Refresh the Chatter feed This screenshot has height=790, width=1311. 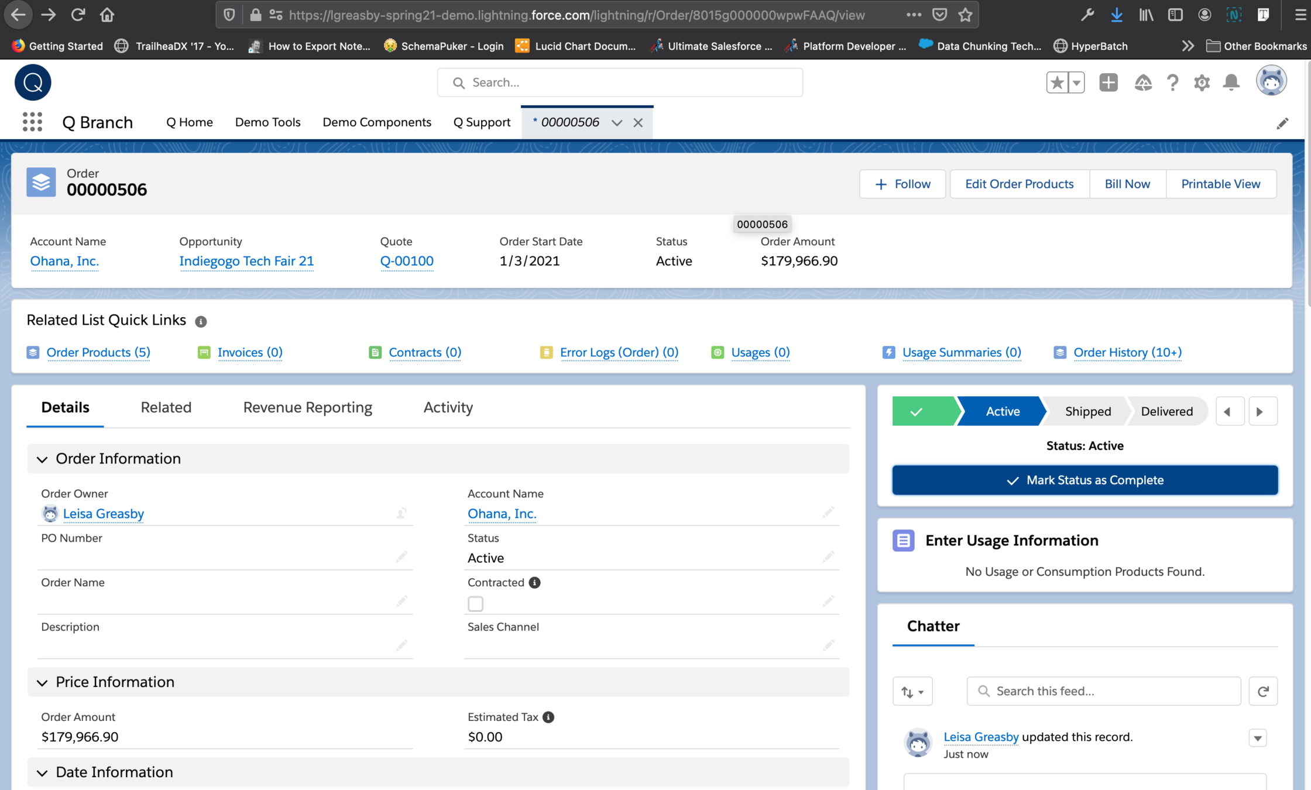pyautogui.click(x=1263, y=691)
